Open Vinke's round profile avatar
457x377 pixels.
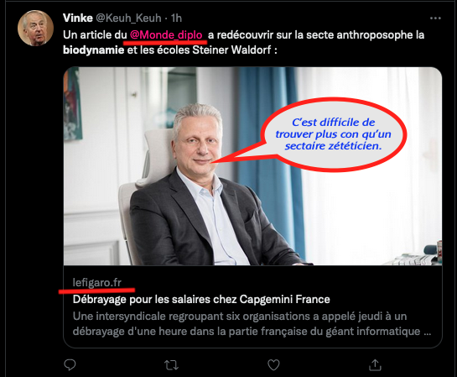click(x=35, y=28)
